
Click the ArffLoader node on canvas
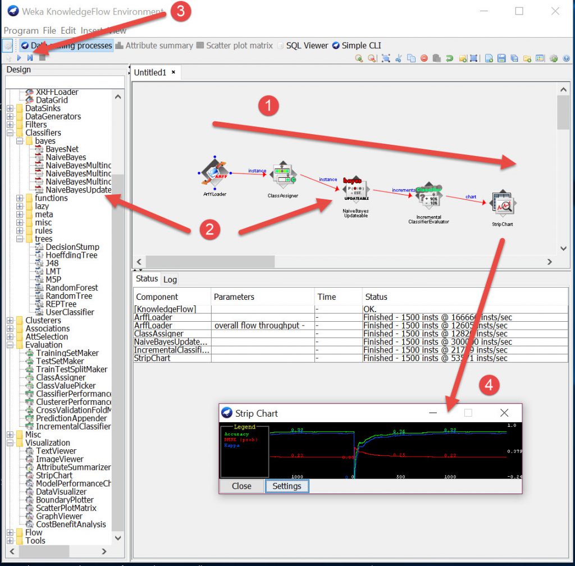click(215, 174)
